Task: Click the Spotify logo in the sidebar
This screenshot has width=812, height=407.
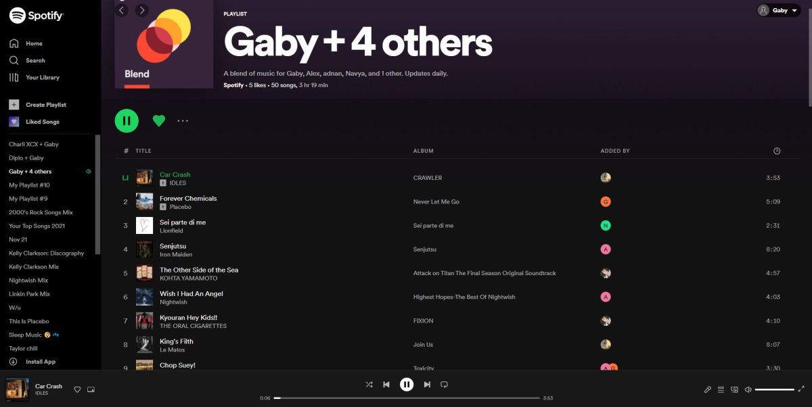Action: [36, 15]
